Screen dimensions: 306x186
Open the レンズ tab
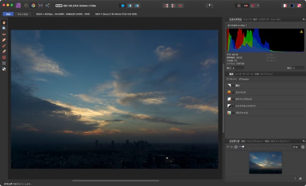pyautogui.click(x=238, y=74)
